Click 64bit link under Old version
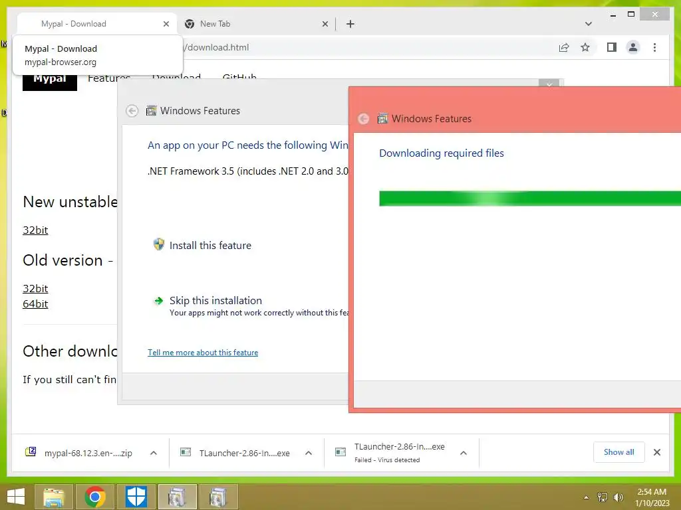681x510 pixels. click(x=35, y=304)
